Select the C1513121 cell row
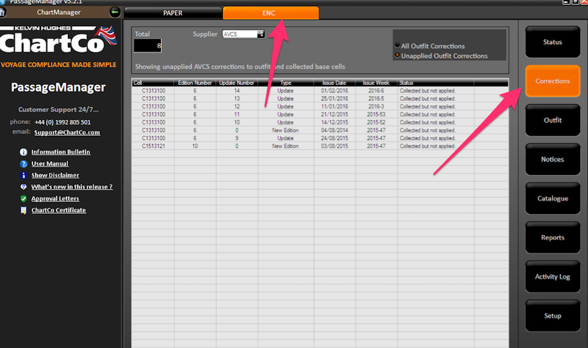 (x=320, y=146)
